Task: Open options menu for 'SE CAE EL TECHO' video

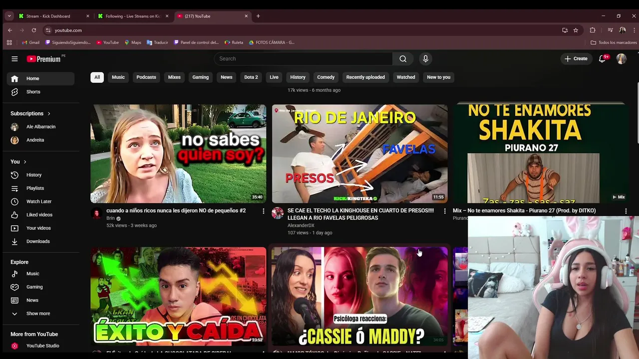Action: (x=445, y=211)
